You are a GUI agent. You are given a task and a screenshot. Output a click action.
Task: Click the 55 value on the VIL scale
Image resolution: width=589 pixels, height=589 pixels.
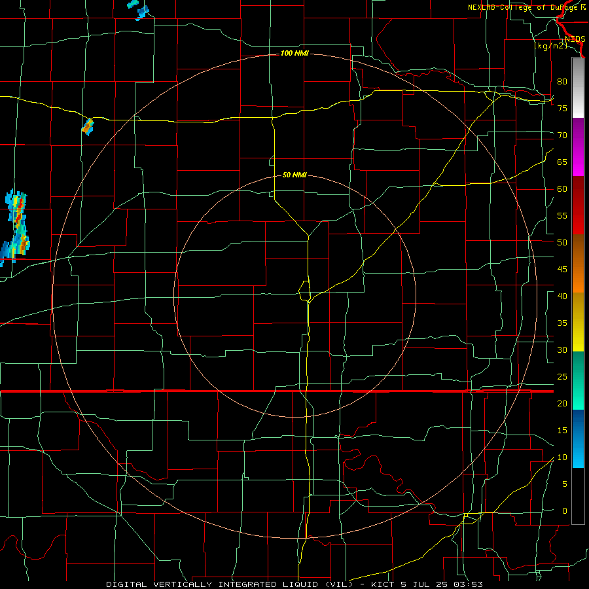[562, 215]
